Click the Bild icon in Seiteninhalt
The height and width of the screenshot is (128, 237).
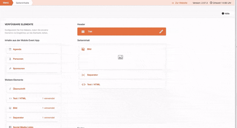83,49
